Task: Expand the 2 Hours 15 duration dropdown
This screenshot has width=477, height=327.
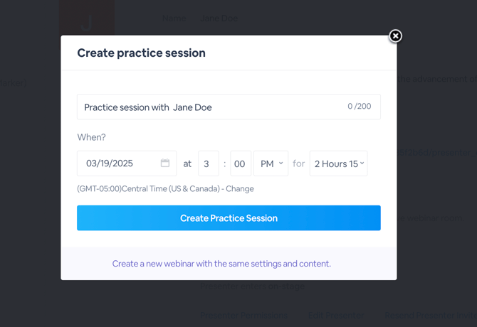Action: [x=338, y=163]
